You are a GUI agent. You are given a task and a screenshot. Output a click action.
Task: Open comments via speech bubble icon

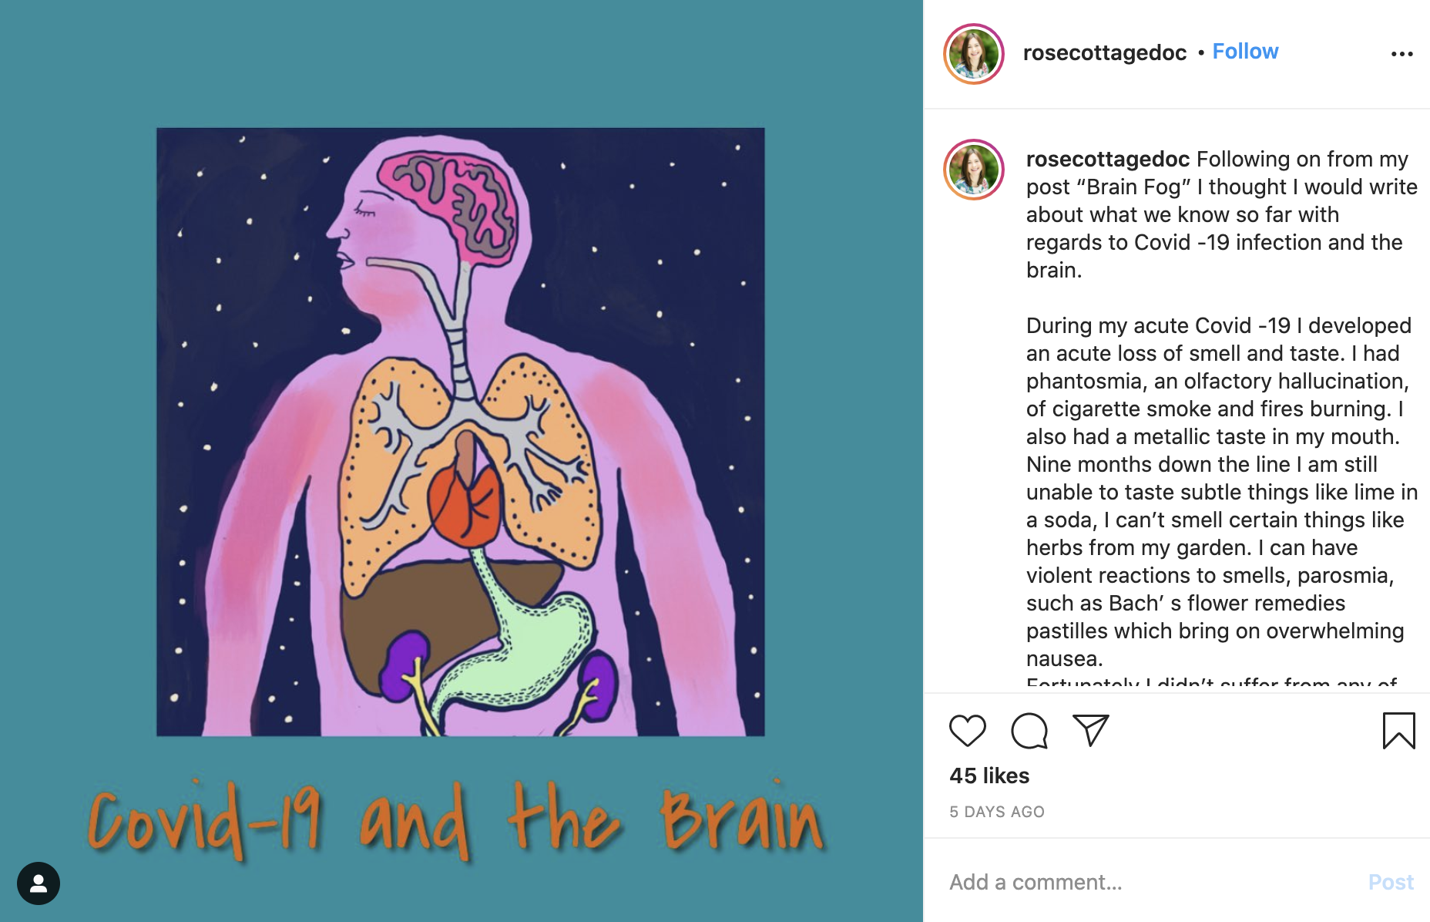(x=1029, y=731)
